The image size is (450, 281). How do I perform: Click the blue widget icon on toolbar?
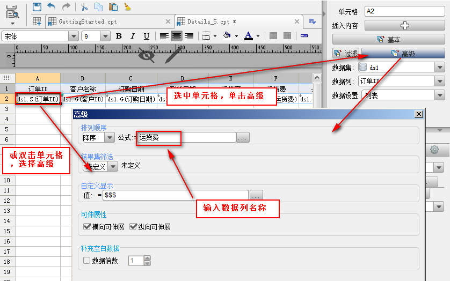coord(304,36)
